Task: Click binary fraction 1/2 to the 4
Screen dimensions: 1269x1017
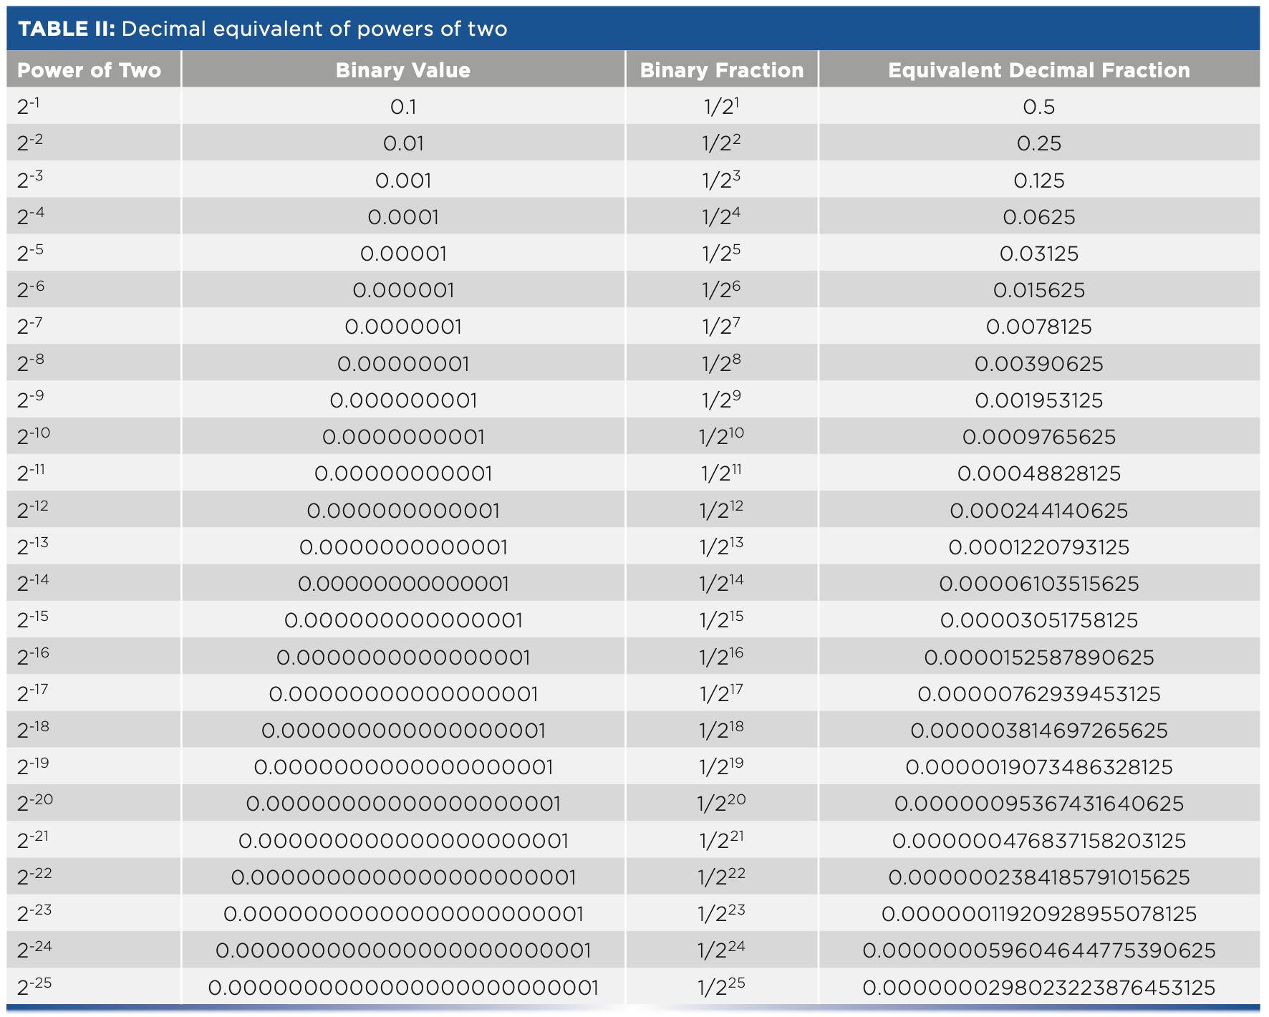Action: coord(721,216)
